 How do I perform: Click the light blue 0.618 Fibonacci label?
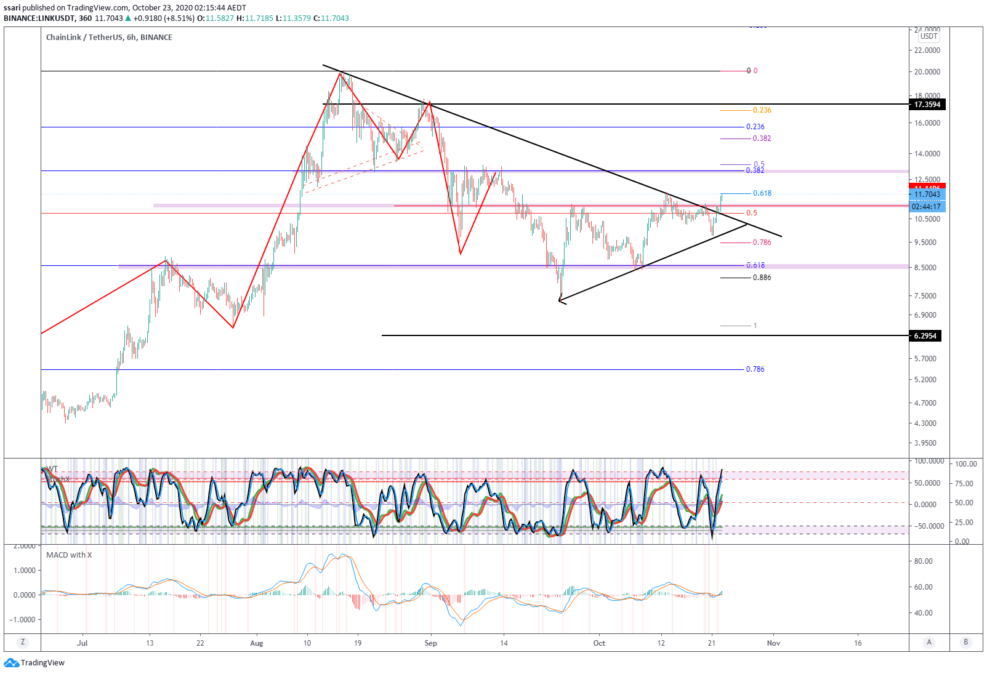click(x=762, y=193)
